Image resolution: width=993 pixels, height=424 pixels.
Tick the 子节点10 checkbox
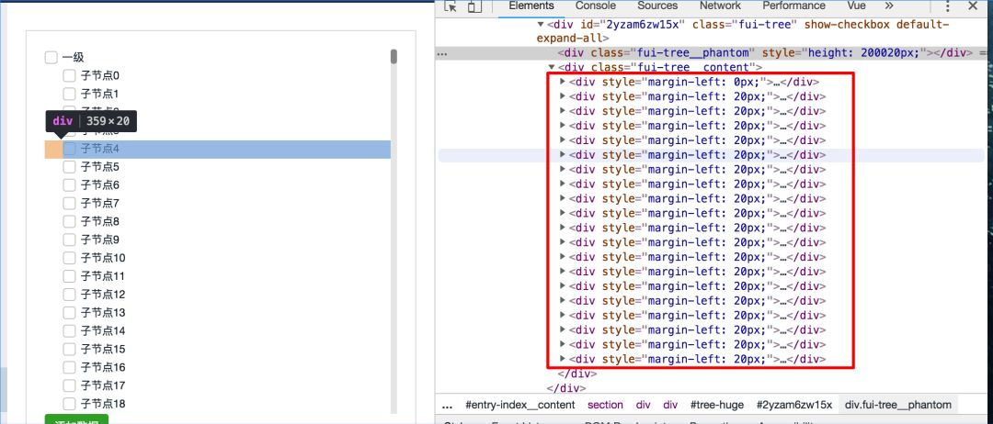pos(69,259)
